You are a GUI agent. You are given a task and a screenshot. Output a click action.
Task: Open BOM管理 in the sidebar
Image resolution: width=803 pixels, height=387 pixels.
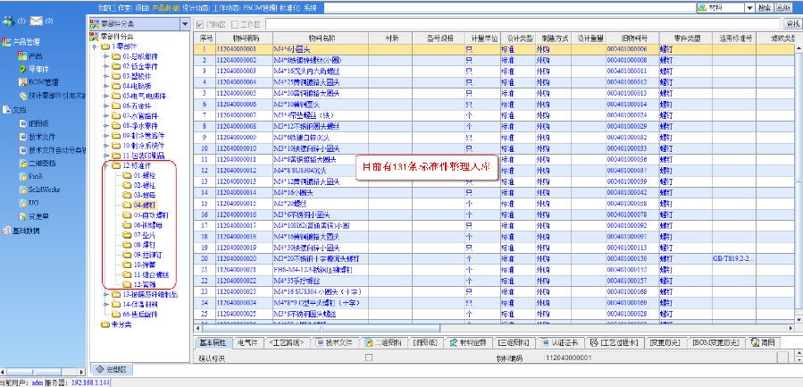43,82
